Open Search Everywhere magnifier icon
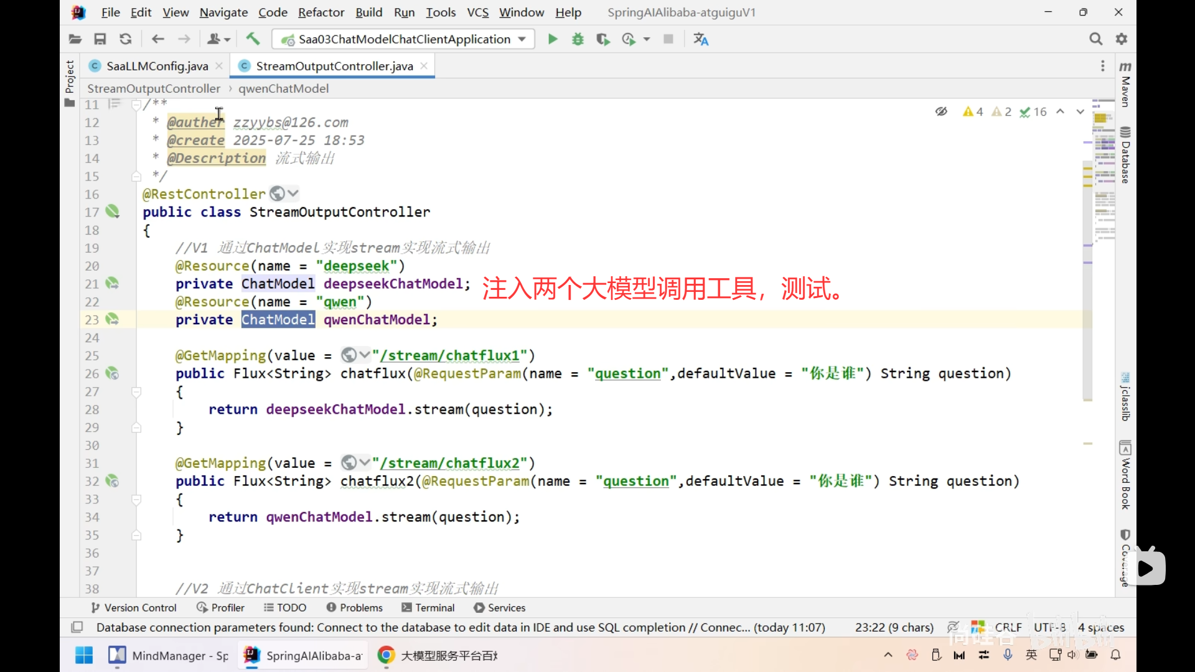The height and width of the screenshot is (672, 1195). click(1095, 39)
